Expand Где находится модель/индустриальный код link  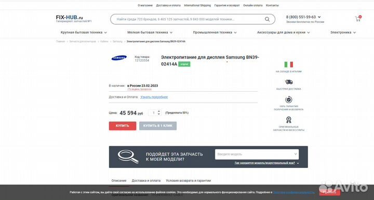pyautogui.click(x=266, y=163)
